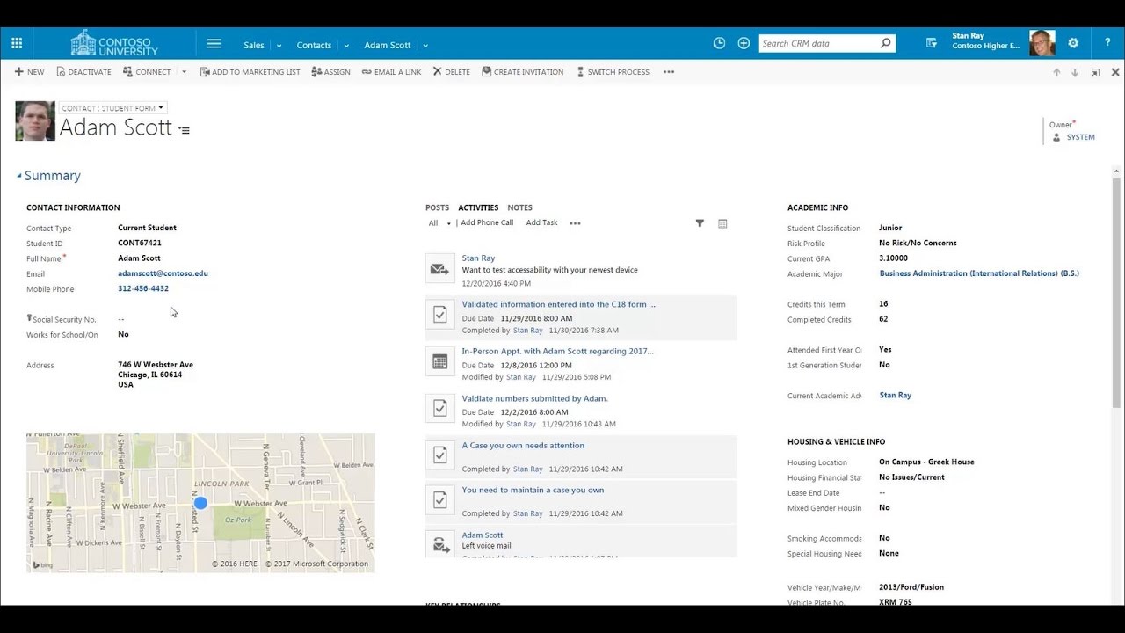Screen dimensions: 1125x633
Task: Open adamscott@contoso.edu email link
Action: [x=163, y=273]
